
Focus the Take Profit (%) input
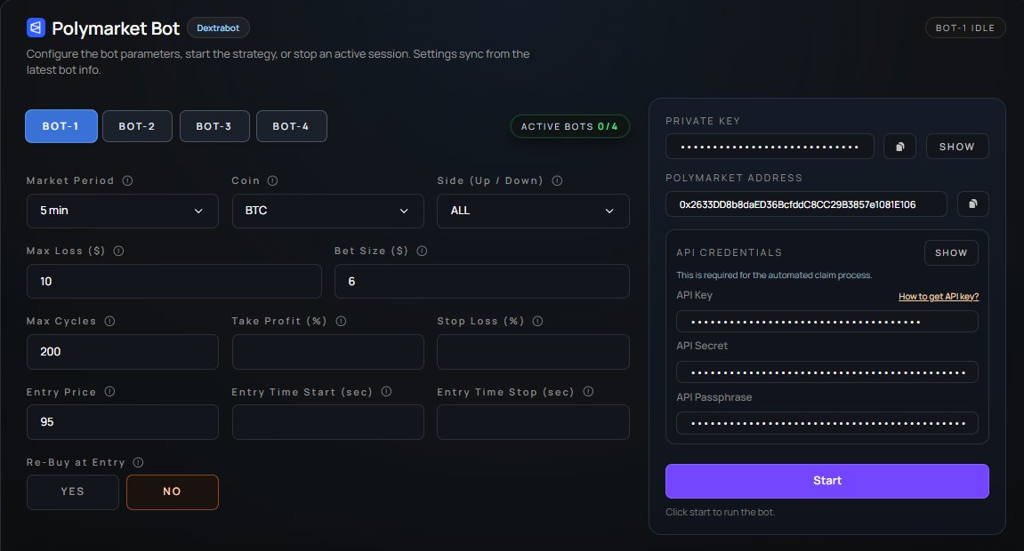327,351
